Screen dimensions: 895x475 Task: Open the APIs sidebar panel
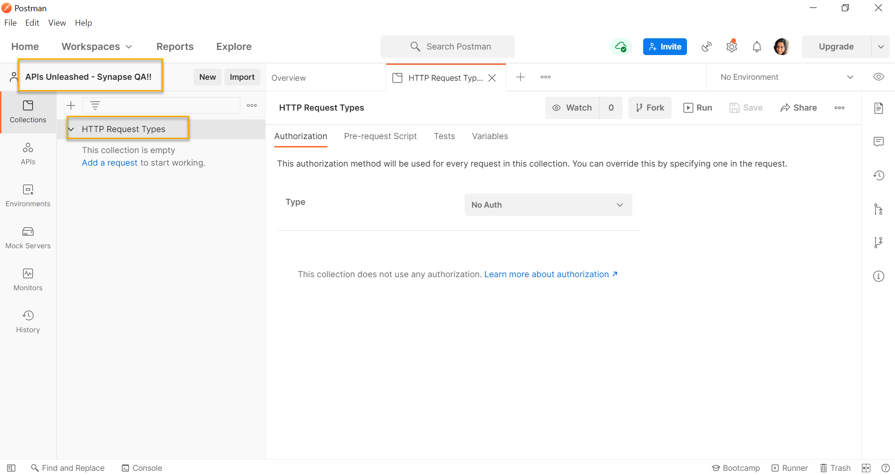click(28, 154)
